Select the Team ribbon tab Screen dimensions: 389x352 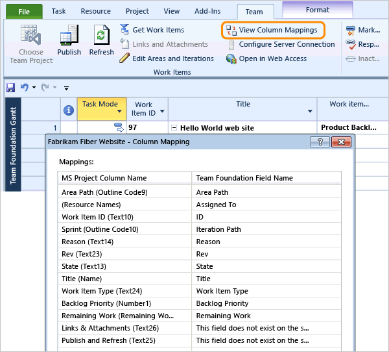coord(254,12)
